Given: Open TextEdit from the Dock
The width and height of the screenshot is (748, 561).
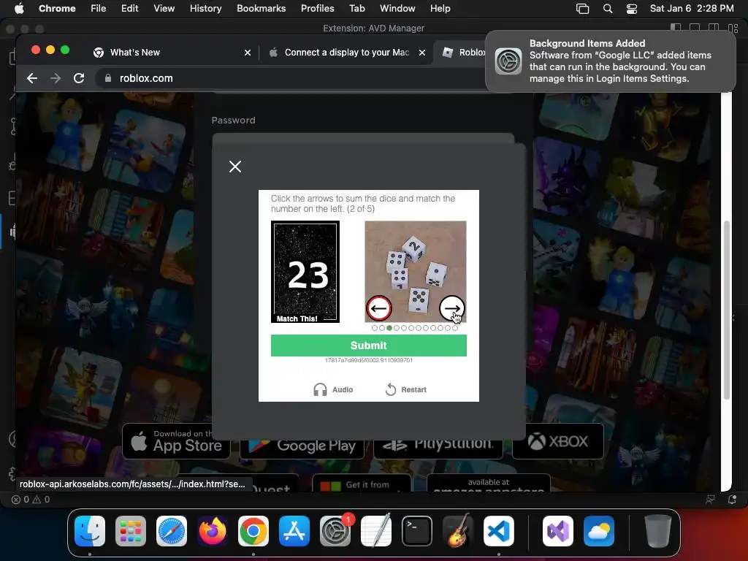Looking at the screenshot, I should [x=376, y=531].
